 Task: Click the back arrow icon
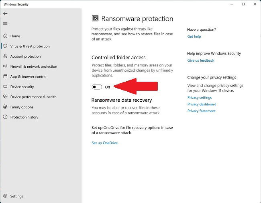(5, 13)
